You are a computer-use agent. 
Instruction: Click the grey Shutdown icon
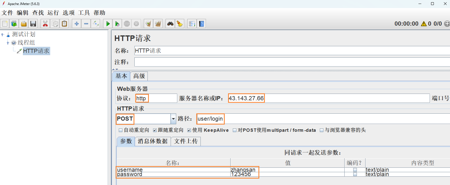136,24
